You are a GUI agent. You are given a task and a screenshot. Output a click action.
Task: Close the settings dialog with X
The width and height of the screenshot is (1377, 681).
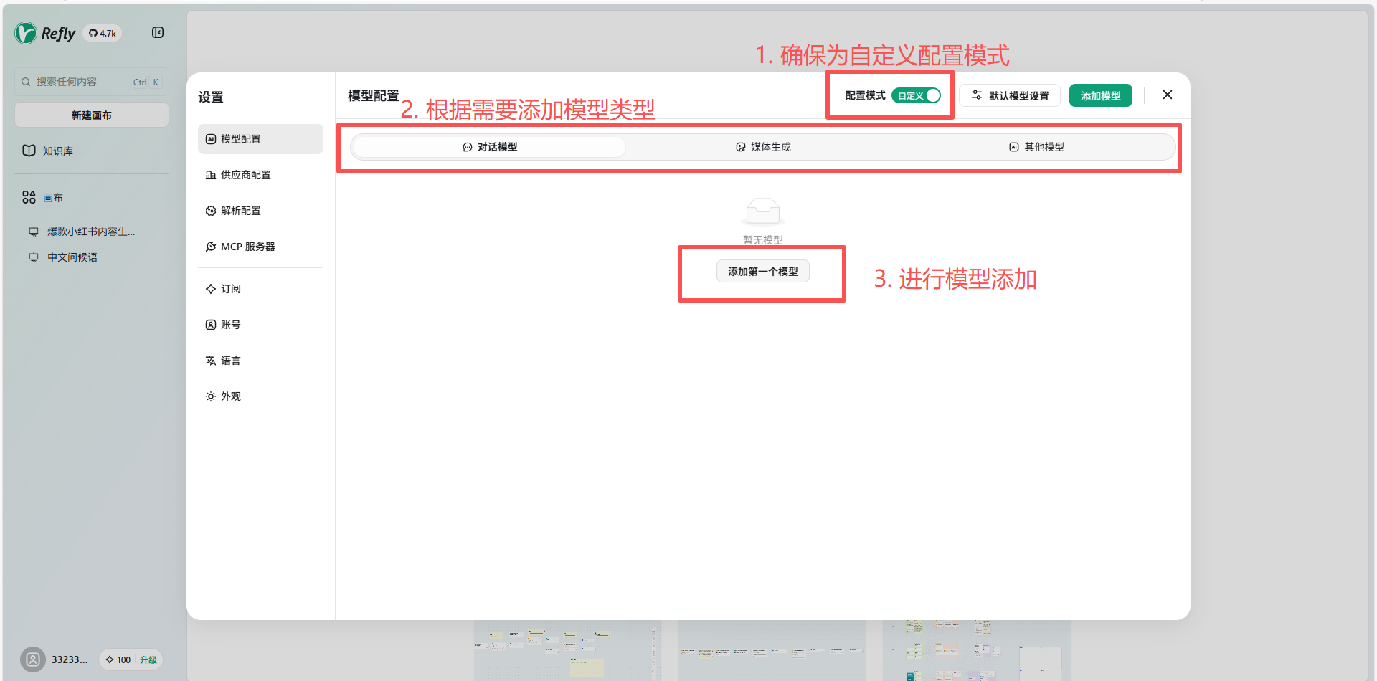[1167, 95]
